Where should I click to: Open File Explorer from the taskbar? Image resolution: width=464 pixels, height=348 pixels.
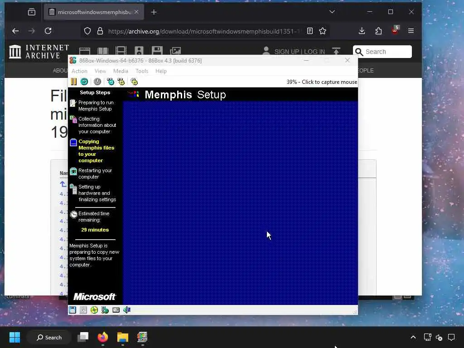[122, 337]
